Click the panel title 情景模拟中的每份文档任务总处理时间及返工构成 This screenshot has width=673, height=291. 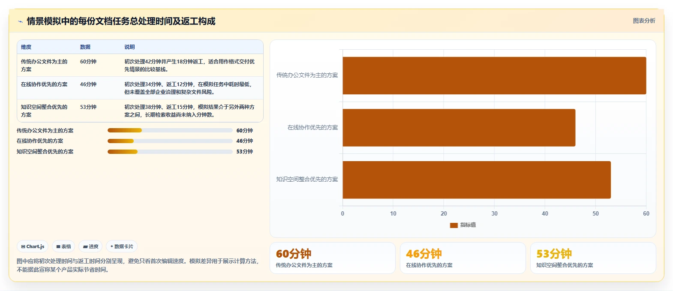click(121, 21)
